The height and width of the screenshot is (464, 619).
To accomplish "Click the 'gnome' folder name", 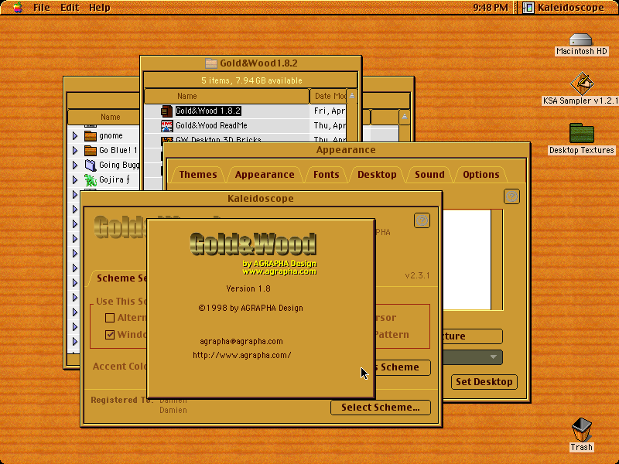I will point(111,136).
